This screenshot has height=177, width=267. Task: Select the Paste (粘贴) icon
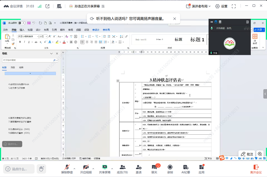pyautogui.click(x=7, y=37)
